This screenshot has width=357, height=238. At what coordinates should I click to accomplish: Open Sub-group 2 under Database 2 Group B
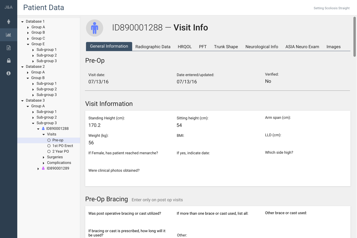click(x=47, y=89)
